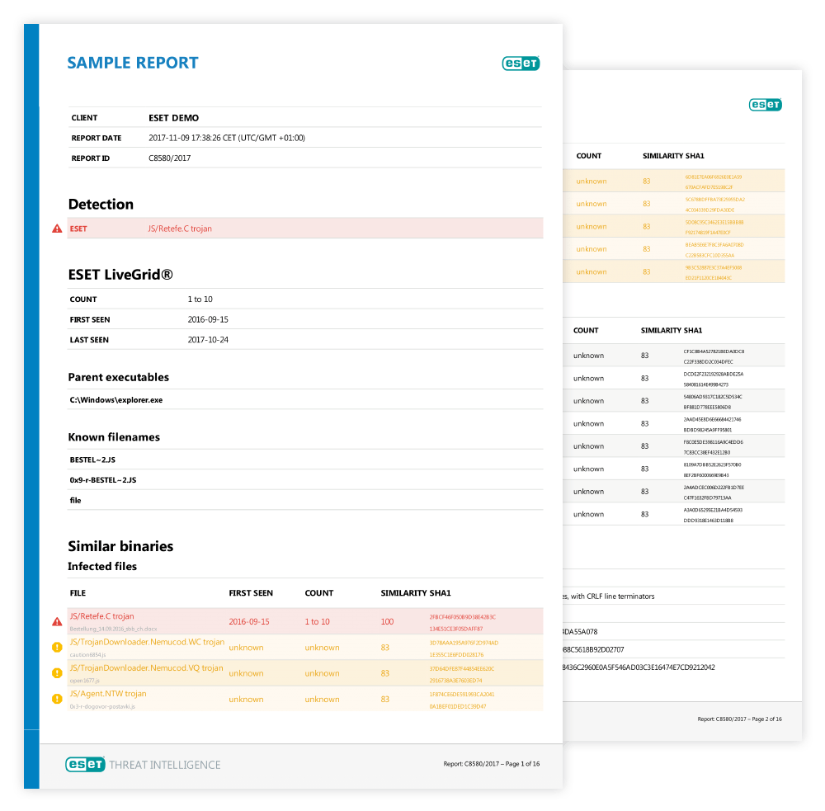This screenshot has width=825, height=811.
Task: Select JS/TrojanDownloader.Nemucod.WC trojan entry
Action: point(148,642)
